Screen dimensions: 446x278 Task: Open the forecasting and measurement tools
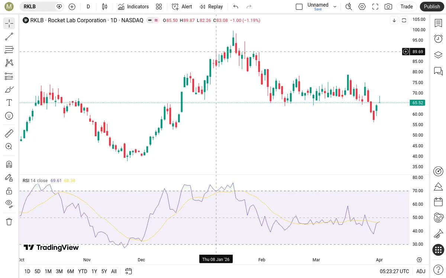coord(9,76)
